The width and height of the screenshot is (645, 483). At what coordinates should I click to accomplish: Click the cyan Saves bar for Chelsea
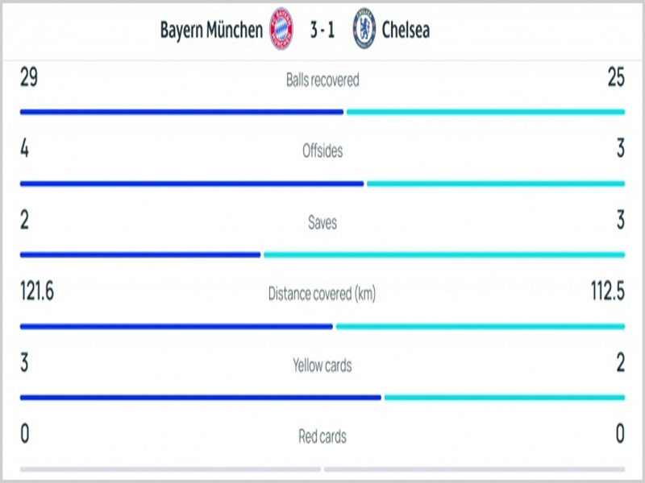(444, 255)
